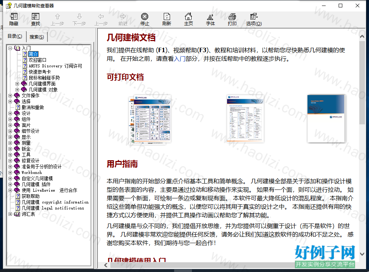Image resolution: width=369 pixels, height=272 pixels.
Task: Expand the 钣金 tree node
Action: [x=10, y=149]
